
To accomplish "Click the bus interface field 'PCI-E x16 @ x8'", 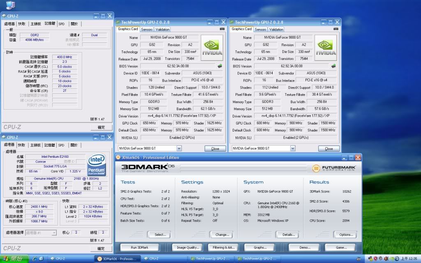I will click(x=203, y=80).
